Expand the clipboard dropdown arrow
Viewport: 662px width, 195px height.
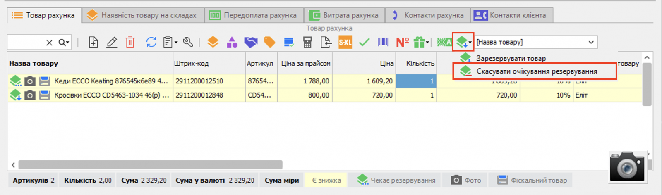[x=176, y=43]
